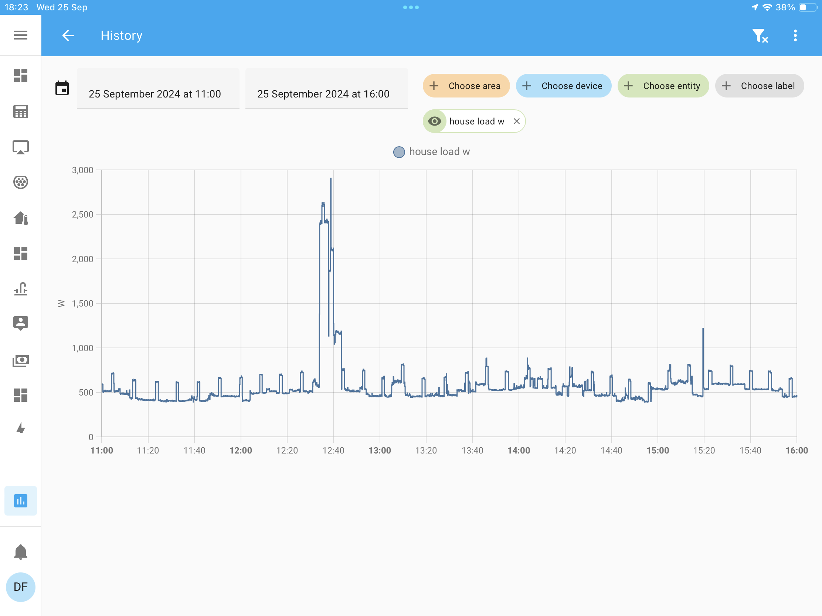Screen dimensions: 822x616
Task: Open the lightning bolt energy sidebar icon
Action: tap(20, 428)
